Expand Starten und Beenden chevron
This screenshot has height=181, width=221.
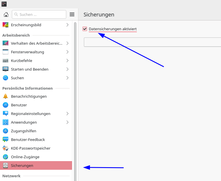click(x=67, y=69)
